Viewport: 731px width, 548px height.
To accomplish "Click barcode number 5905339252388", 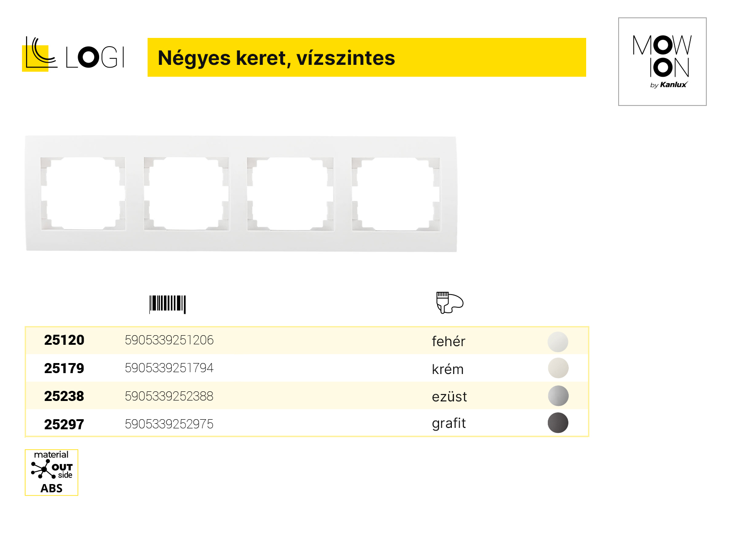I will pos(169,396).
